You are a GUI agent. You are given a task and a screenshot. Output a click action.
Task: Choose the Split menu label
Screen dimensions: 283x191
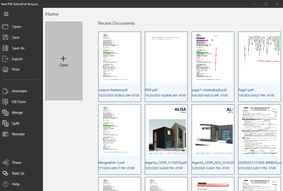(15, 123)
